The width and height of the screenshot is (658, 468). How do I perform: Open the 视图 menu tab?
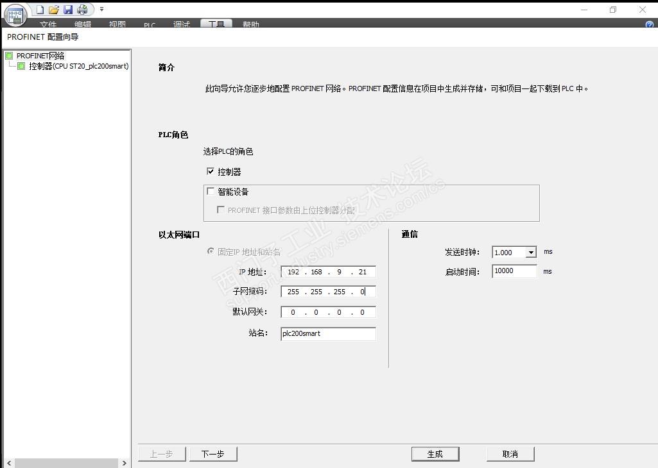click(117, 24)
